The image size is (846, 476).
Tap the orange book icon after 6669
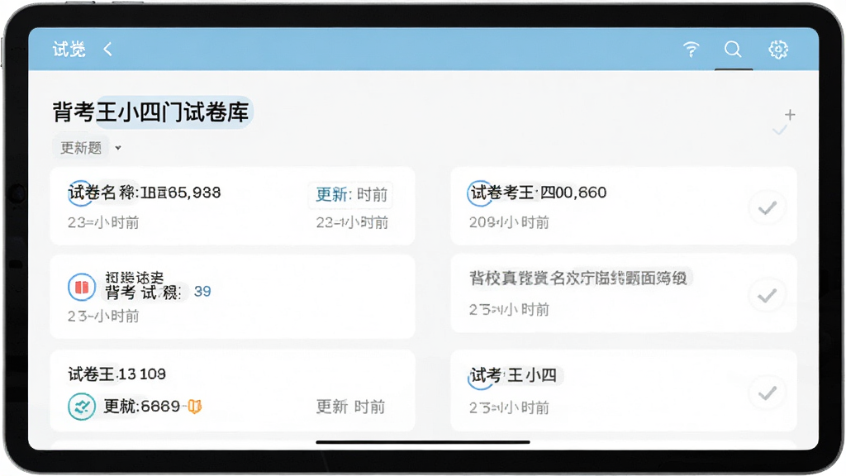194,406
